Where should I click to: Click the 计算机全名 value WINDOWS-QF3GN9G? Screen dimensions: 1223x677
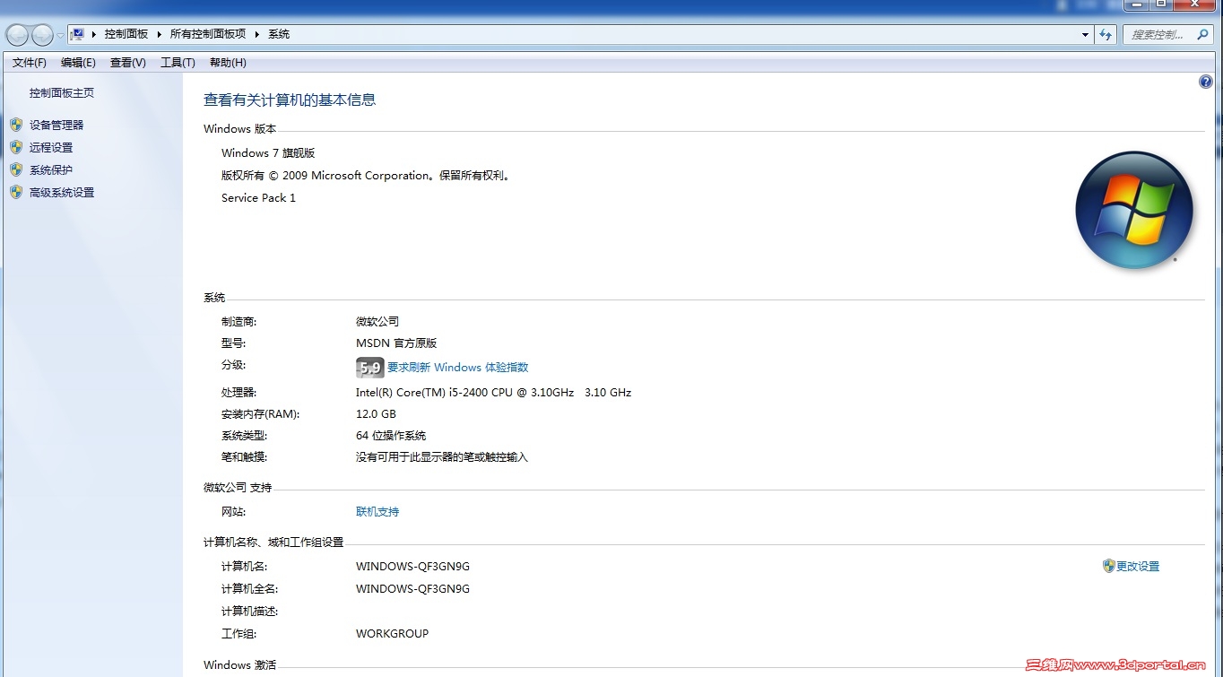(x=412, y=589)
